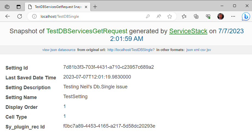This screenshot has width=252, height=138.
Task: Click the view json datasource link
Action: click(x=59, y=50)
